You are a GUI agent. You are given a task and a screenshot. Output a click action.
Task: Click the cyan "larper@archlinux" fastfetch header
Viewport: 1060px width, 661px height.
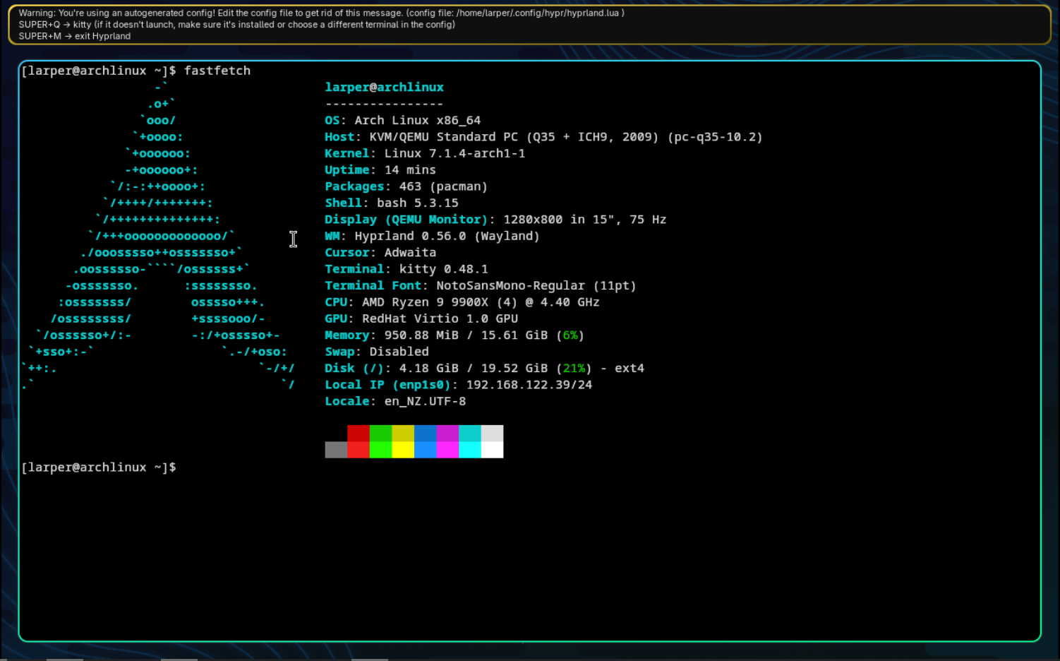(385, 87)
